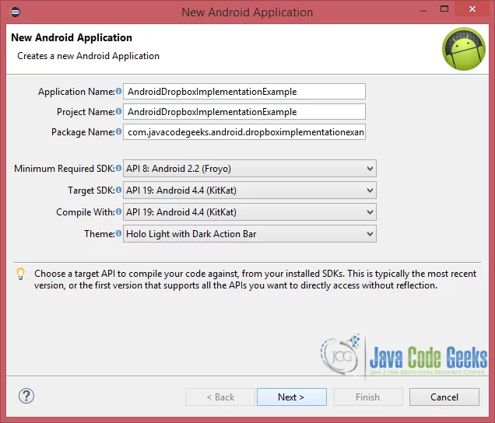Click the Eclipse icon in the title bar

pyautogui.click(x=15, y=12)
